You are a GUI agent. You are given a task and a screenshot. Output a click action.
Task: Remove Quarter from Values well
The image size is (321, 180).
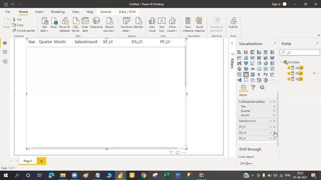(x=274, y=111)
